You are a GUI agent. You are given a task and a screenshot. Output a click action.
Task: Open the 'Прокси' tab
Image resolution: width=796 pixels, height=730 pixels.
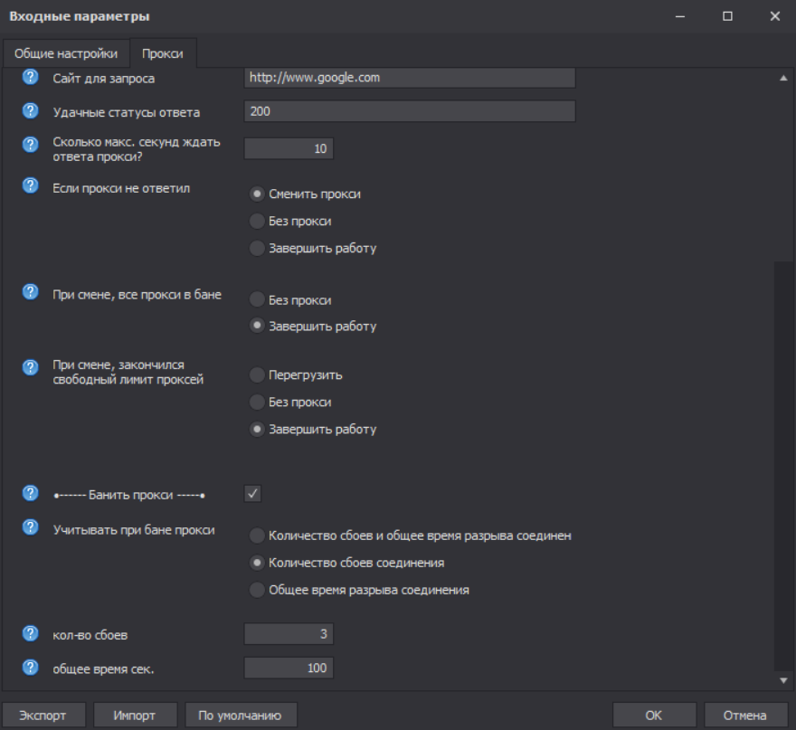[x=163, y=53]
